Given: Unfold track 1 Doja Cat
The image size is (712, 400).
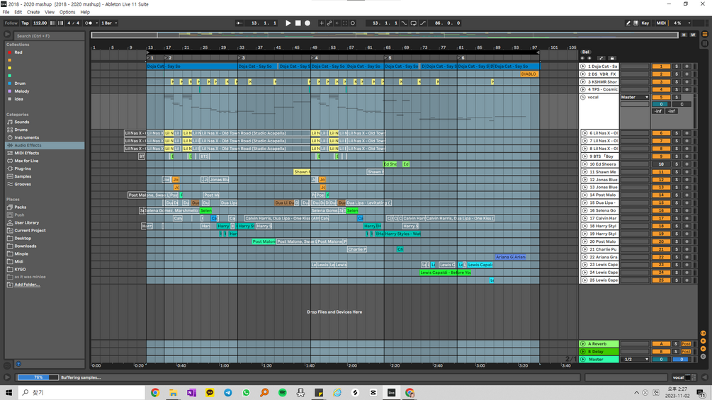Looking at the screenshot, I should click(583, 67).
